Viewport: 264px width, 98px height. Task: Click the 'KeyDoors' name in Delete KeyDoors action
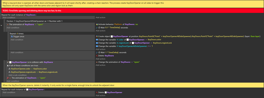click(109, 56)
